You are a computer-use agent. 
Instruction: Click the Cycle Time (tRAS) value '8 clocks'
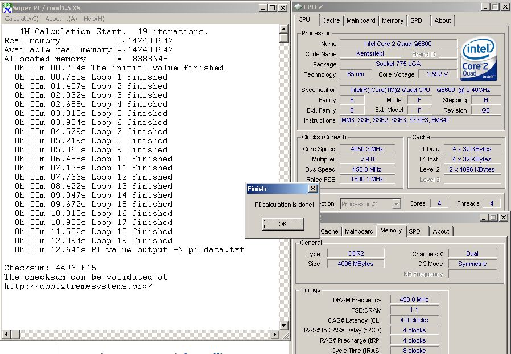414,351
